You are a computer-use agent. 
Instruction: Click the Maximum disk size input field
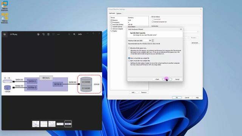(147, 40)
